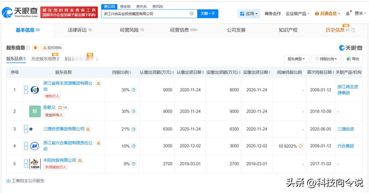Viewport: 369px width, 193px height.
Task: Click the target icon beside 18.9202%
Action: (301, 146)
